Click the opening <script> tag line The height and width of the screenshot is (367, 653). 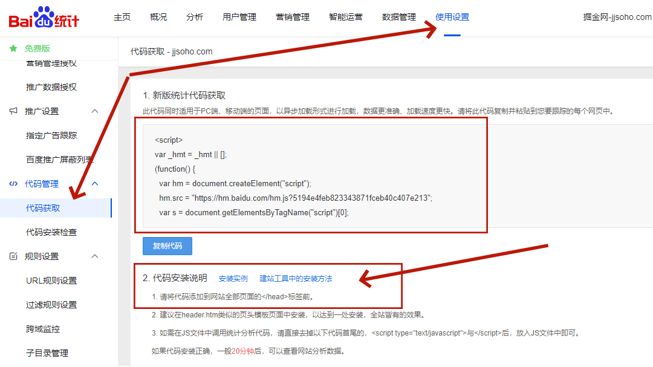[169, 140]
